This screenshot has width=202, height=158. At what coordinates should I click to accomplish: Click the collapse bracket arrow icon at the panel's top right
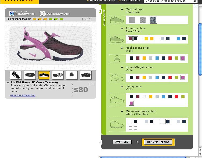[195, 6]
